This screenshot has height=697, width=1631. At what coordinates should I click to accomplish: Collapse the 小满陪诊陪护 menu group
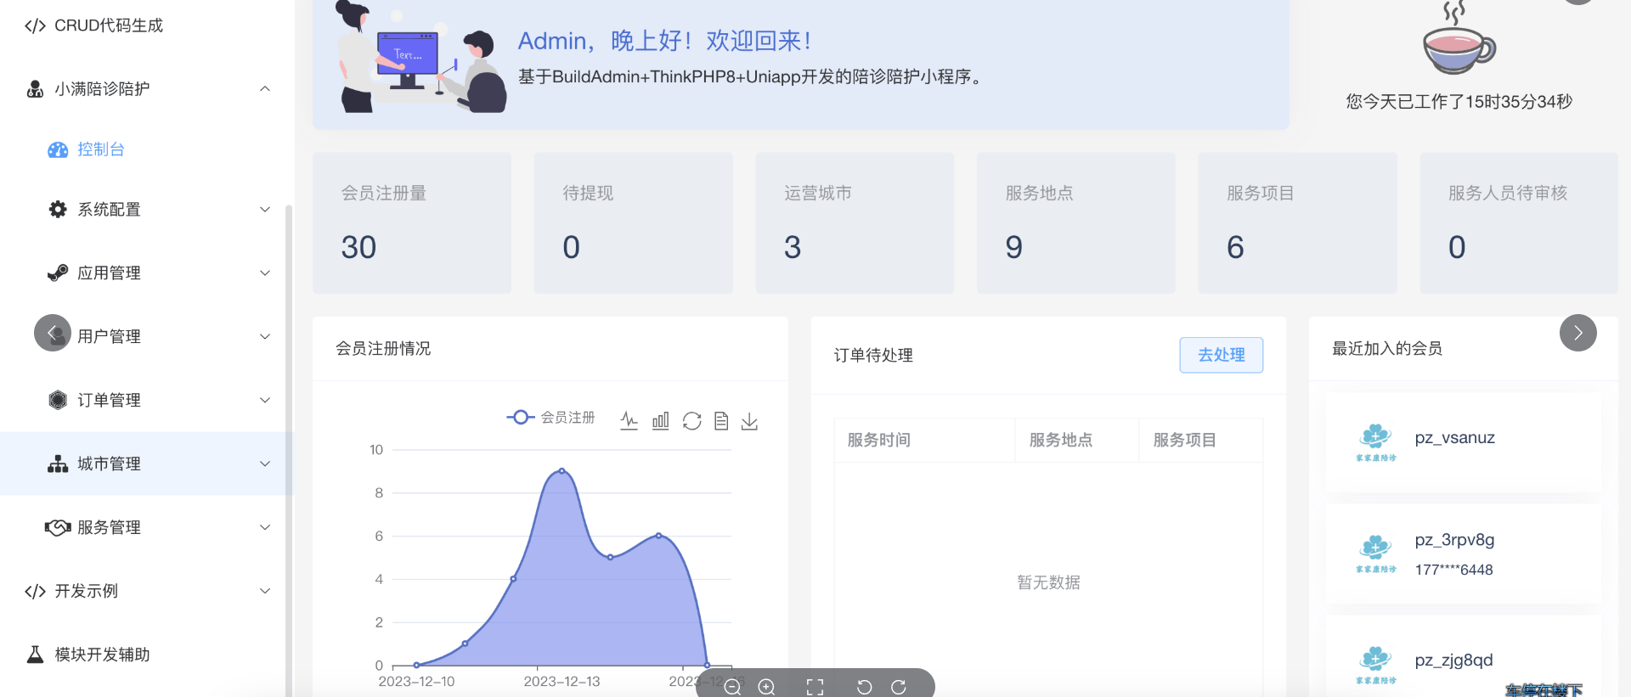[x=265, y=89]
